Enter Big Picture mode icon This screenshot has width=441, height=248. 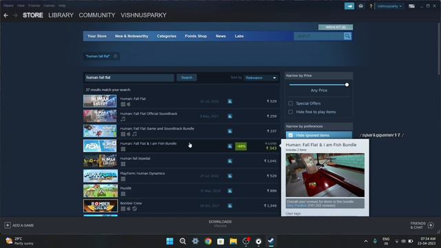pos(412,6)
